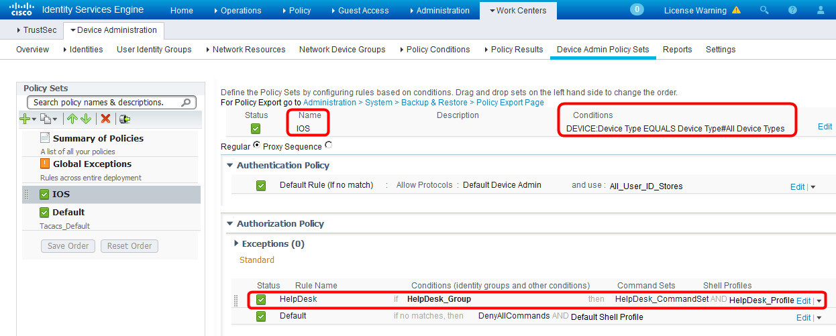Click the policy export icon in the toolbar

125,119
